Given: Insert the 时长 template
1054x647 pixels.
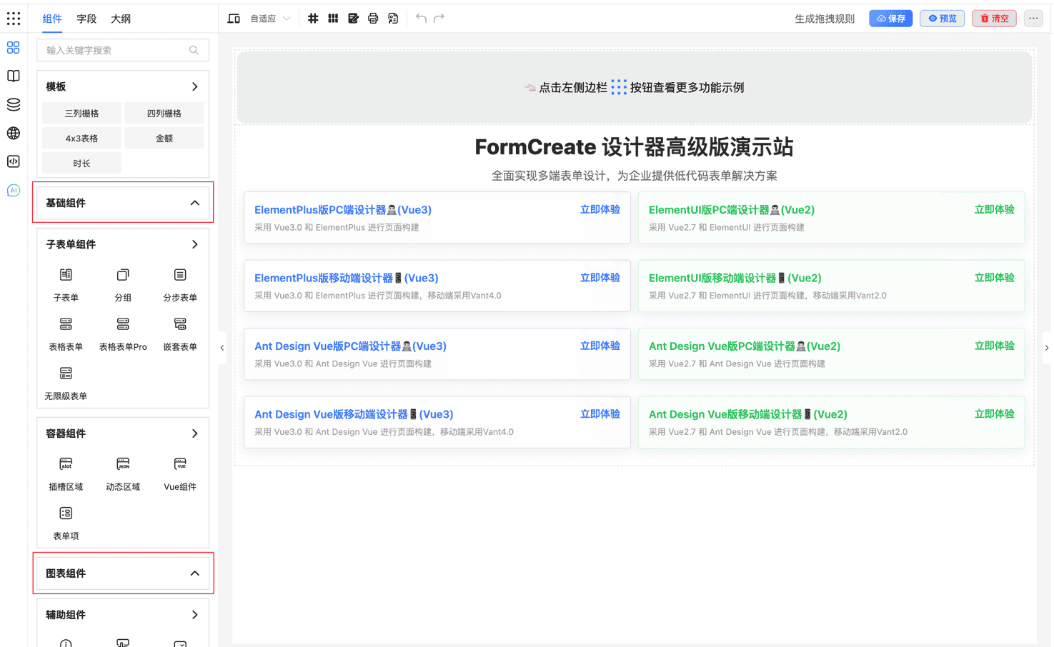Looking at the screenshot, I should tap(81, 164).
